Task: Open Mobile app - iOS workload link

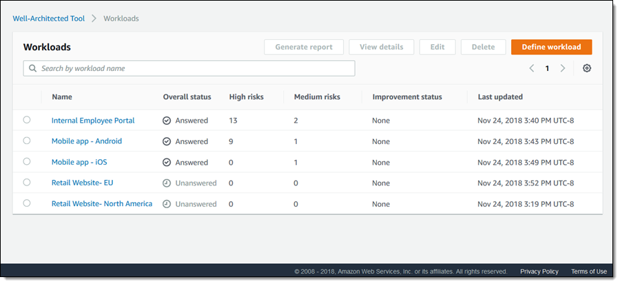Action: 79,163
